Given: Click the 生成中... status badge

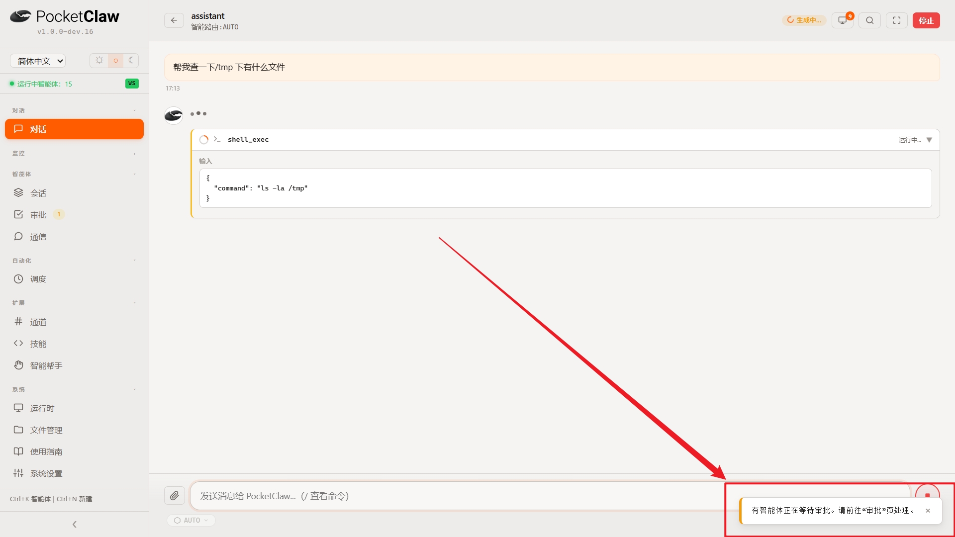Looking at the screenshot, I should coord(804,20).
